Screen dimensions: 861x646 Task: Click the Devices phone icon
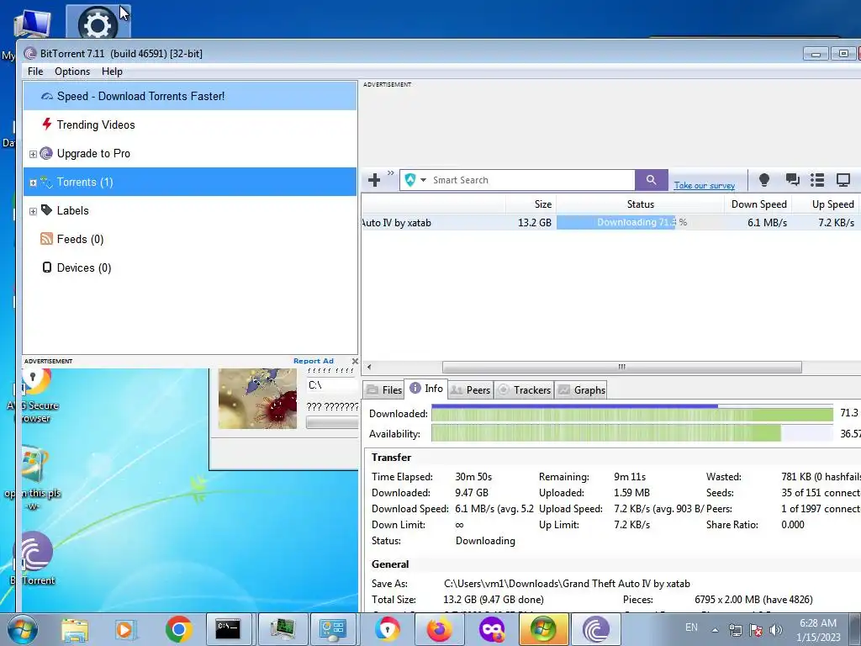point(47,267)
